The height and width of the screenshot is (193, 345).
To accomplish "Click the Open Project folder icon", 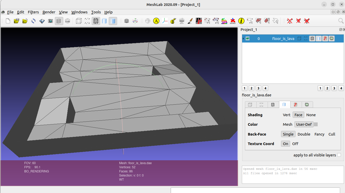I will coord(17,21).
